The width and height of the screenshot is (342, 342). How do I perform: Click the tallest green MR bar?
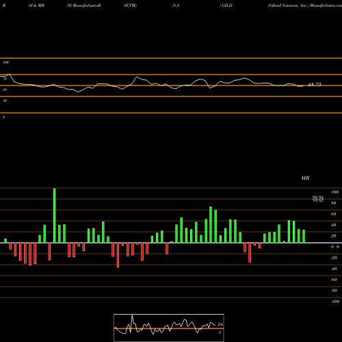54,215
